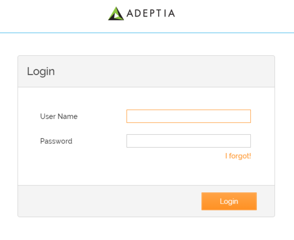This screenshot has width=294, height=240.
Task: Focus the User Name input field
Action: tap(188, 116)
